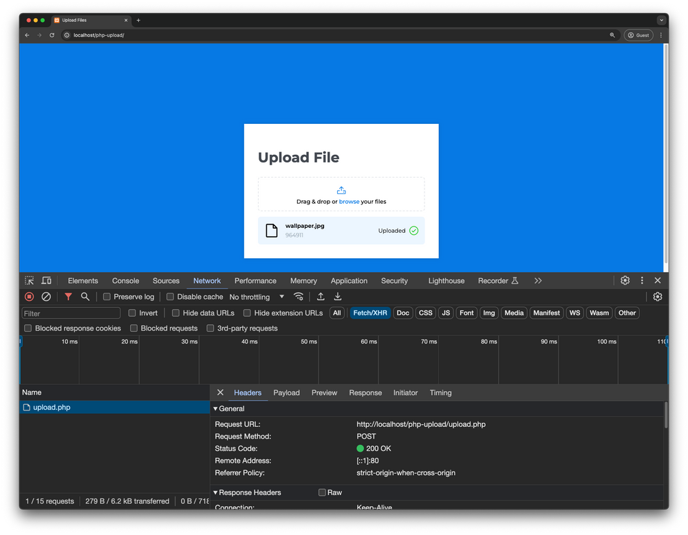Open the more DevTools options menu
This screenshot has height=535, width=688.
pos(641,280)
